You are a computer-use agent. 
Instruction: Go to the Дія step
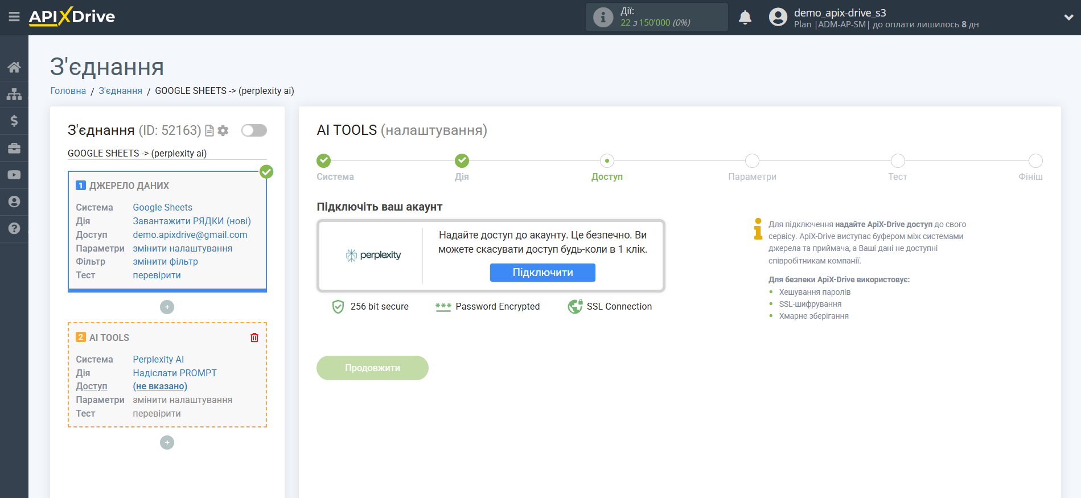pos(462,161)
